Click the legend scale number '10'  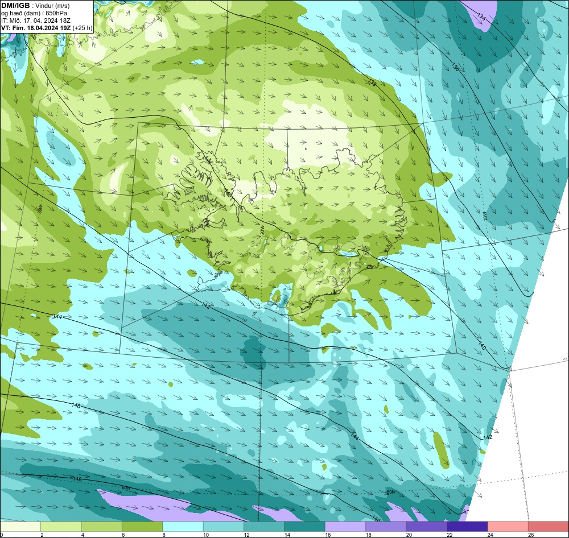pyautogui.click(x=206, y=535)
